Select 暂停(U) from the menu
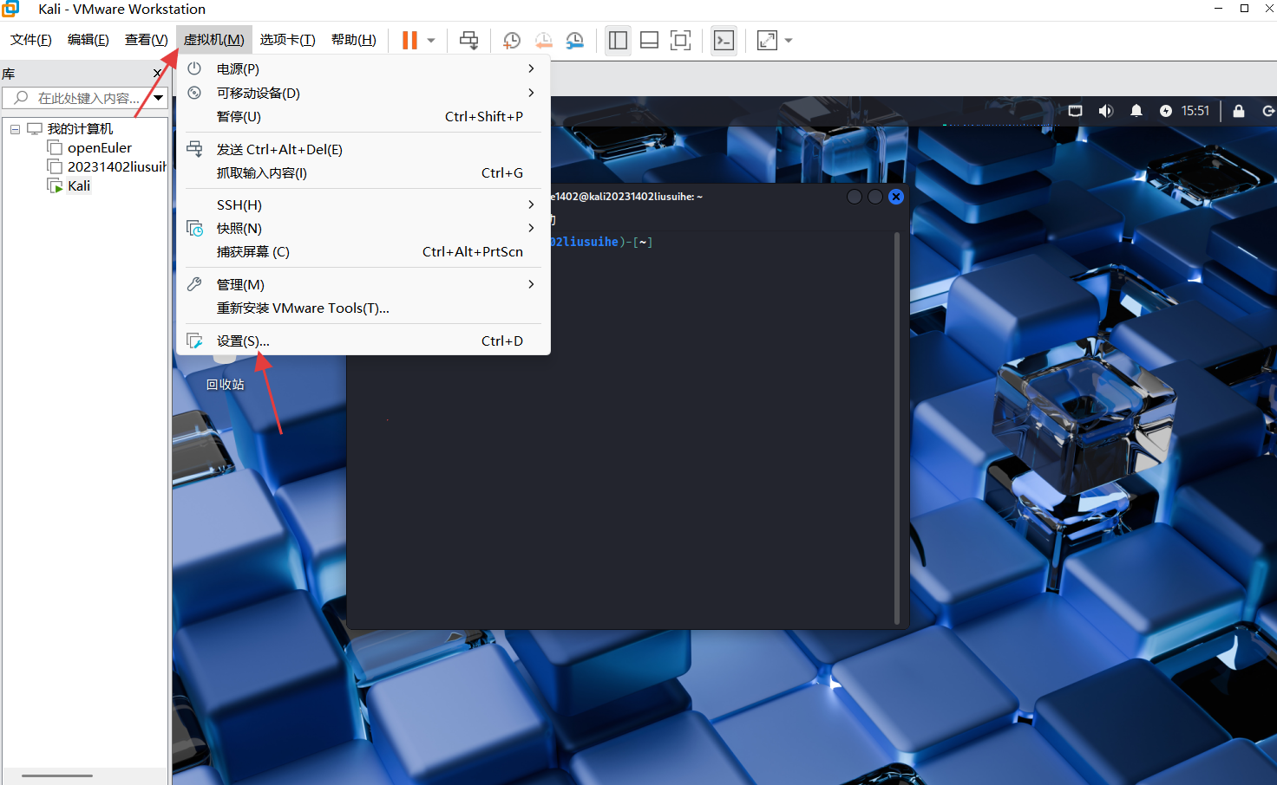This screenshot has width=1277, height=785. (x=363, y=116)
